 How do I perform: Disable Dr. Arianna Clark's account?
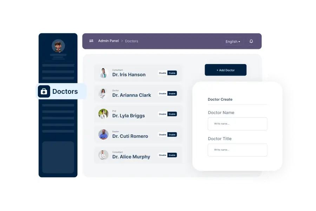[x=163, y=94]
